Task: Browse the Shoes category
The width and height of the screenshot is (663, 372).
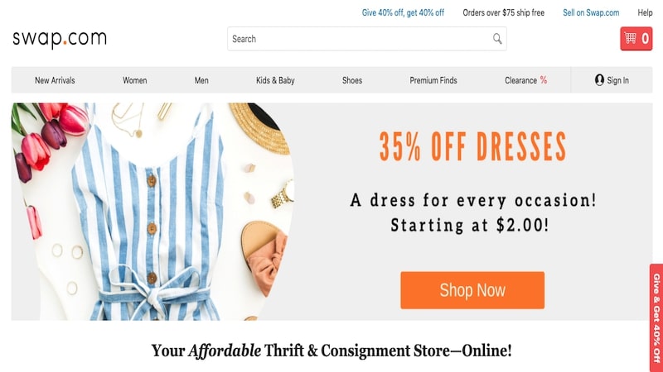Action: (352, 80)
